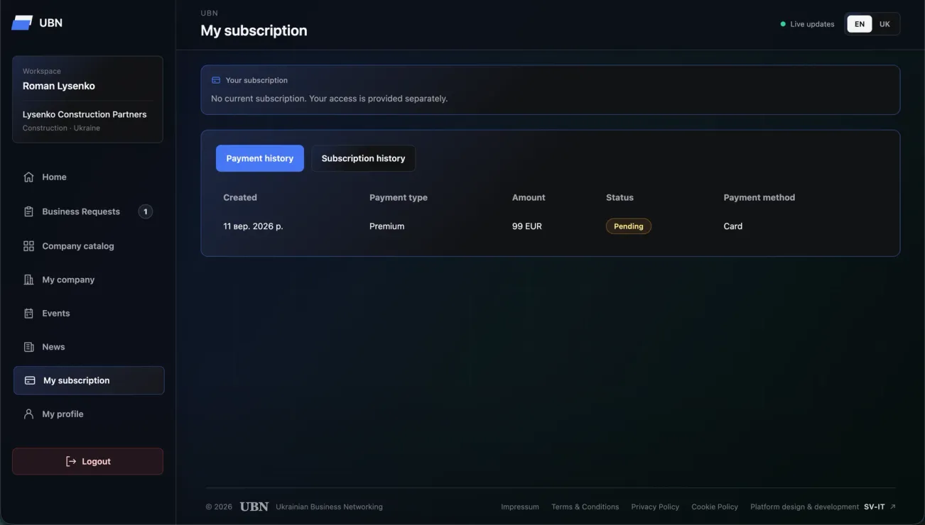925x525 pixels.
Task: Open the Payment history tab
Action: tap(260, 158)
